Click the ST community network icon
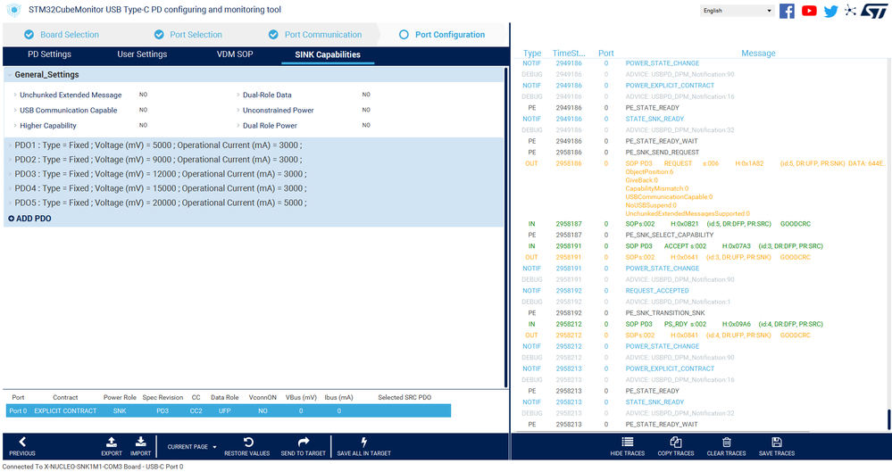892x472 pixels. 850,10
